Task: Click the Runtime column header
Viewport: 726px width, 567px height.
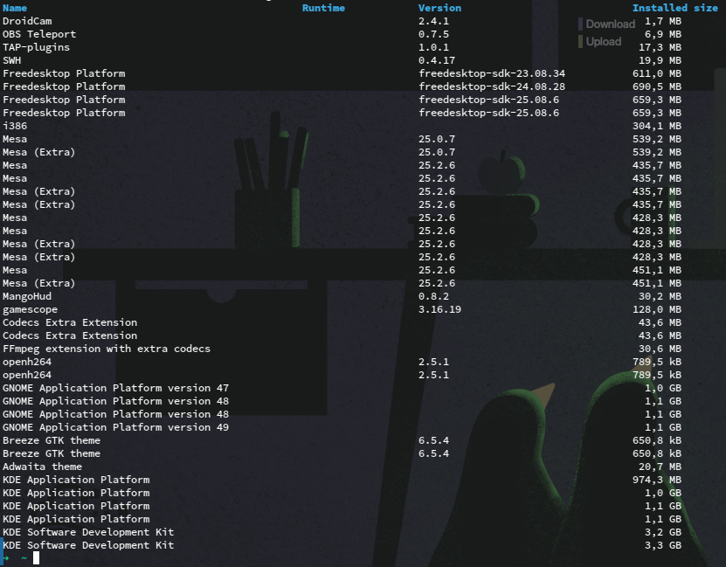Action: [323, 8]
